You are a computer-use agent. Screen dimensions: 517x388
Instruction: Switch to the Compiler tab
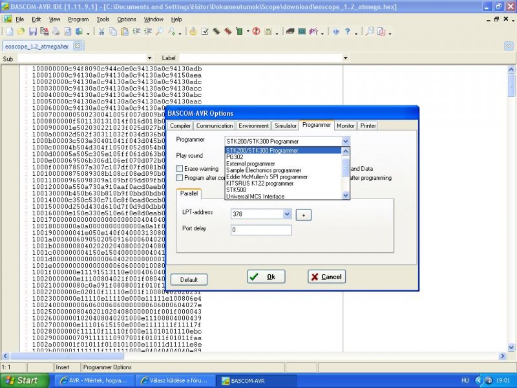pyautogui.click(x=180, y=125)
